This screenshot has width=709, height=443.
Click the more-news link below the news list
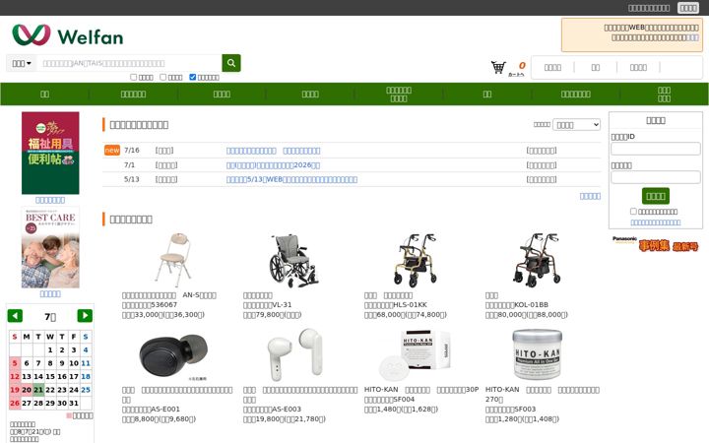pyautogui.click(x=590, y=196)
